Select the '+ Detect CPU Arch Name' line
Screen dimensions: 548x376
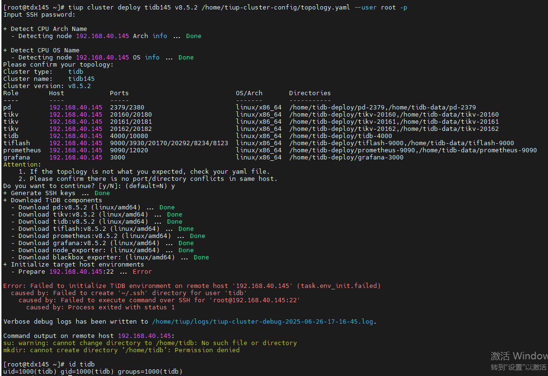pos(45,29)
